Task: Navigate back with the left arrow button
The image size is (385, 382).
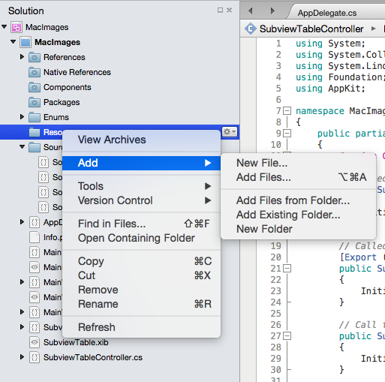Action: click(x=251, y=11)
